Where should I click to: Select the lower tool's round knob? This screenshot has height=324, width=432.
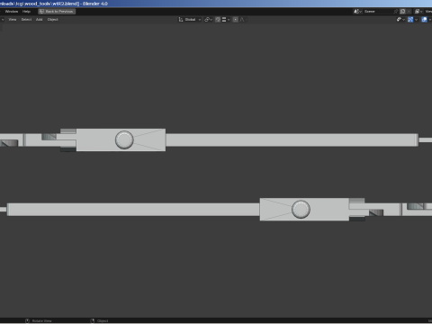pyautogui.click(x=301, y=209)
